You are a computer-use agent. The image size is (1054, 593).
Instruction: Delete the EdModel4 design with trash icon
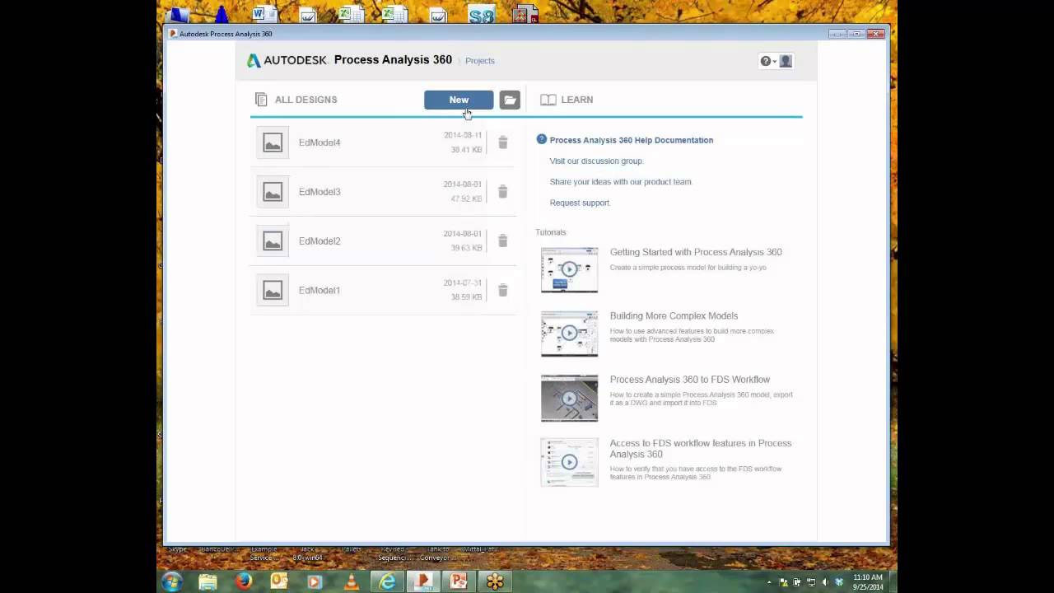point(502,142)
